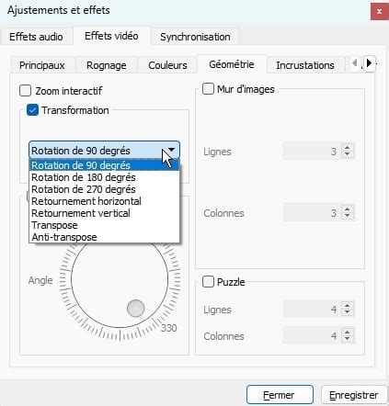
Task: Decrease Mur d'images Colonnes value
Action: tap(347, 216)
